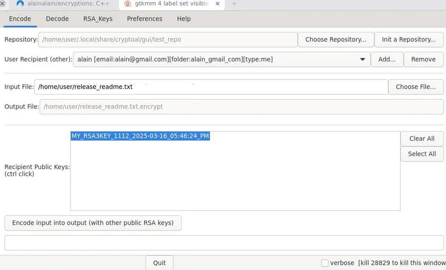Click Select All recipient public keys
Viewport: 446px width, 270px height.
click(x=422, y=154)
